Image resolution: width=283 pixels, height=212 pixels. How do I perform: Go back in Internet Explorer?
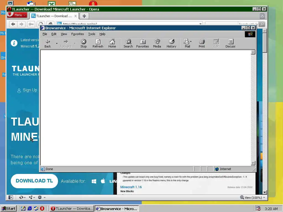click(48, 43)
